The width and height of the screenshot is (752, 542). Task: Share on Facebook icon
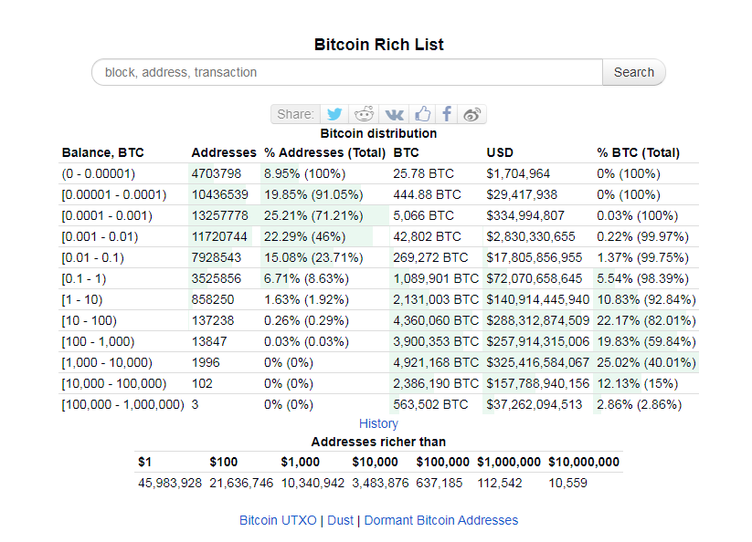pos(447,114)
